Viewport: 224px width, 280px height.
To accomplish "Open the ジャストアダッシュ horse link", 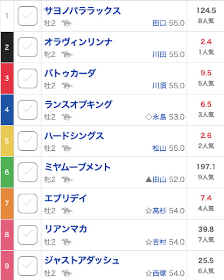I will [82, 260].
